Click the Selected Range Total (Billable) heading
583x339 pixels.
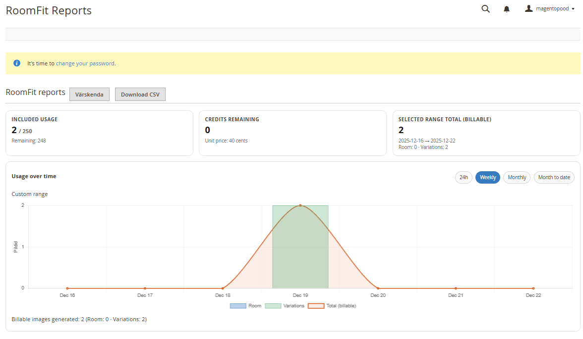445,119
